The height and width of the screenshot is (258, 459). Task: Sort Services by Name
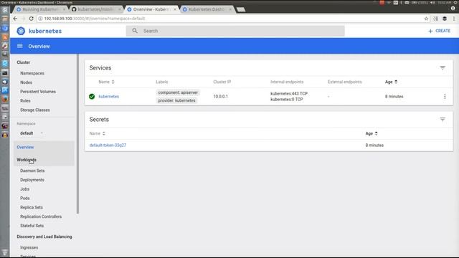[106, 82]
